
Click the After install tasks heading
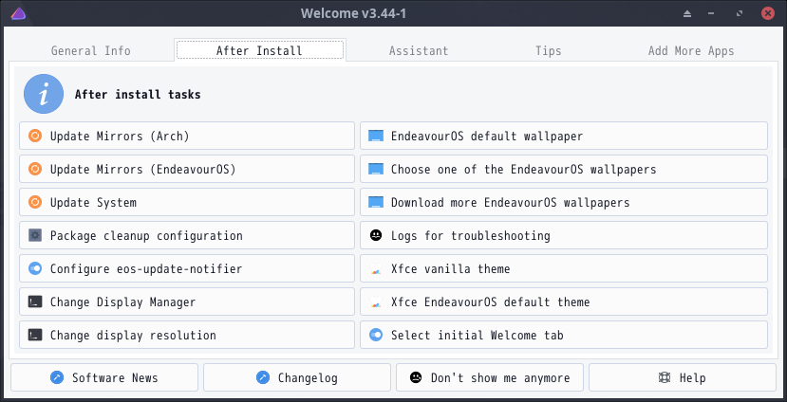pos(138,94)
